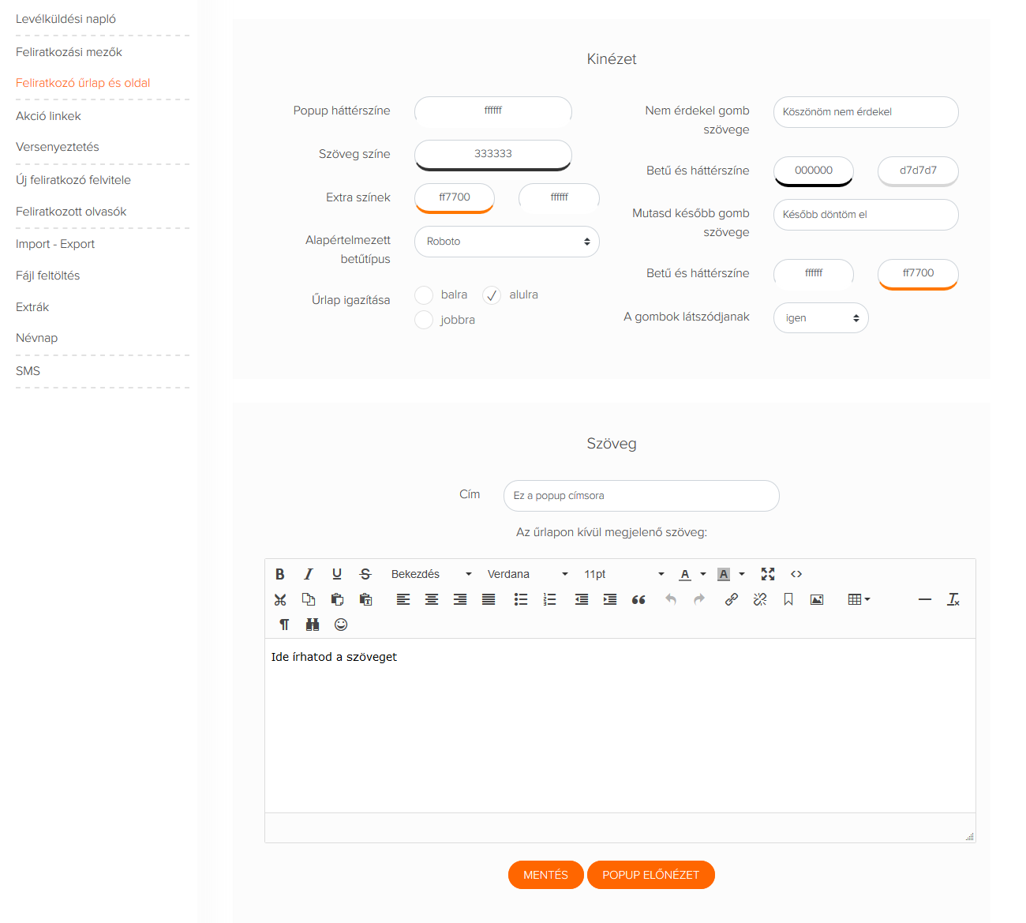
Task: Click the popup background color ffffff field
Action: (493, 111)
